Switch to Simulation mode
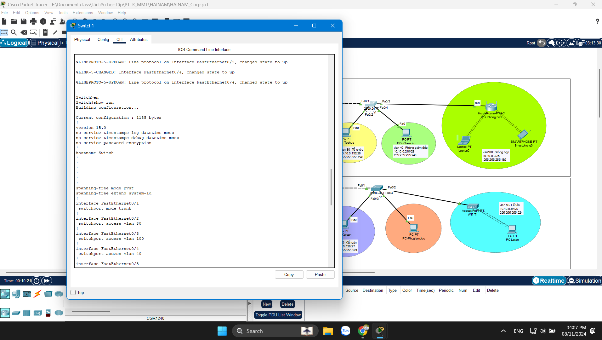This screenshot has height=340, width=602. tap(584, 281)
